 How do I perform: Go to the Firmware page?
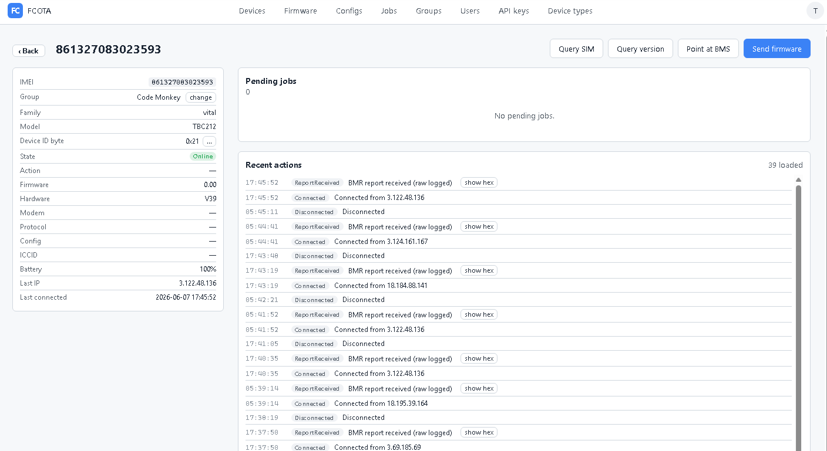click(300, 11)
